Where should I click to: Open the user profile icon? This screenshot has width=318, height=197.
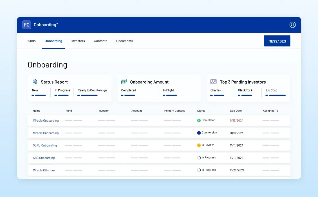(x=293, y=25)
